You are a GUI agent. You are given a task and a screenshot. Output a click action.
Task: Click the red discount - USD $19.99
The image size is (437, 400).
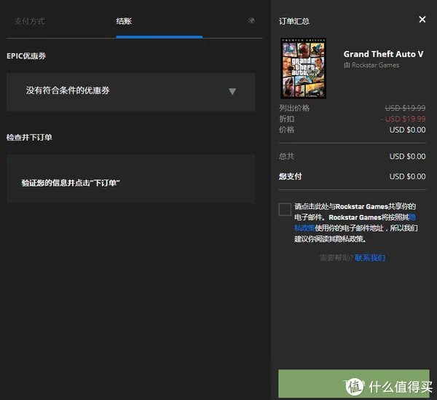[403, 119]
